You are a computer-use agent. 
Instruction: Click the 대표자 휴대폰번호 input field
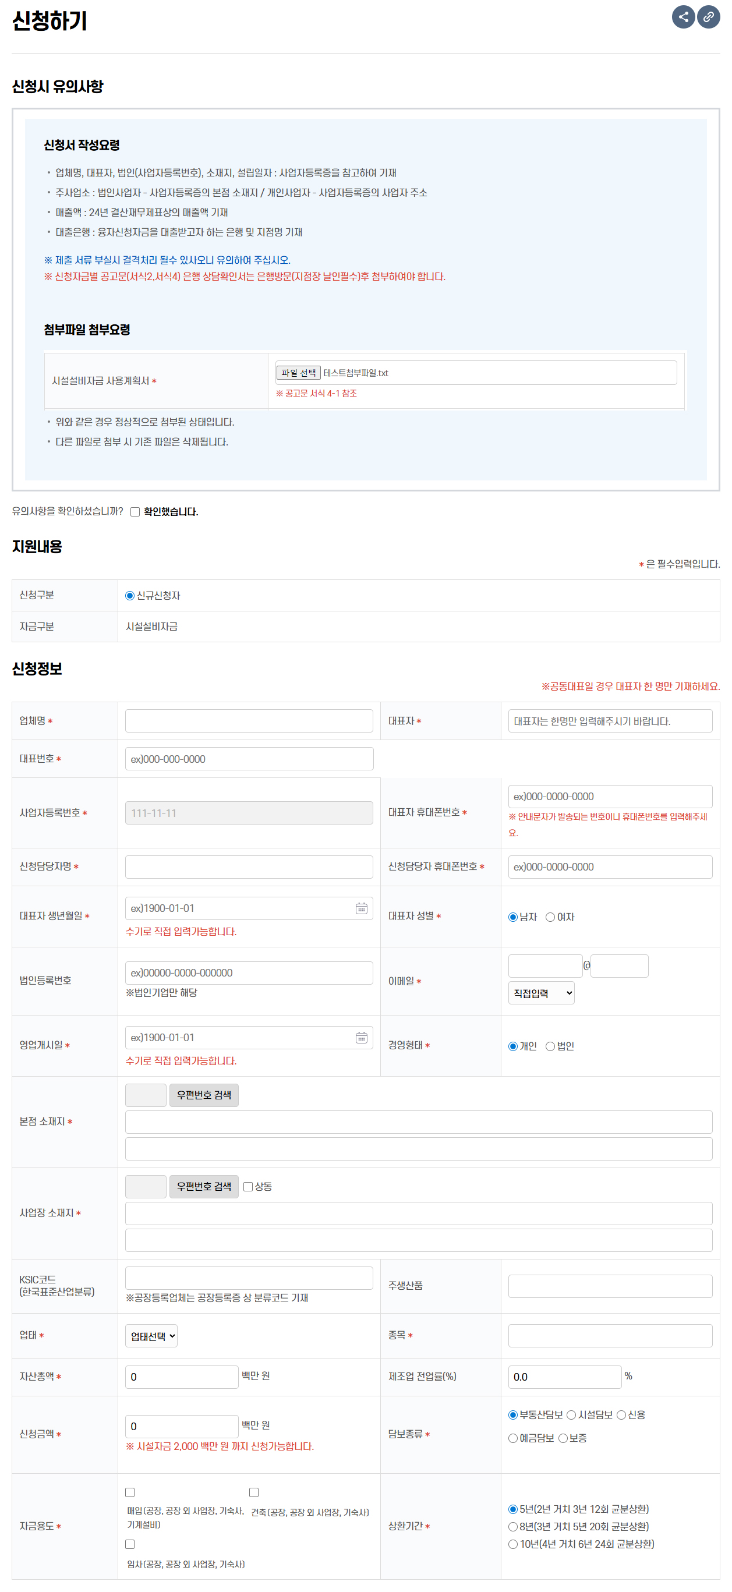(x=610, y=797)
